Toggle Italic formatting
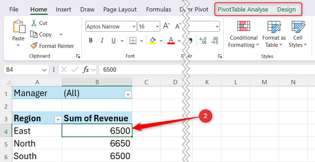The height and width of the screenshot is (162, 315). (x=102, y=41)
